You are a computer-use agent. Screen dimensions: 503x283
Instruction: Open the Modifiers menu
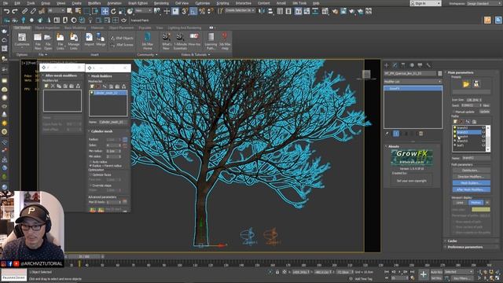click(x=94, y=3)
